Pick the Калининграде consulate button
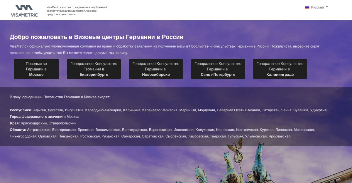This screenshot has width=352, height=183. coord(280,69)
